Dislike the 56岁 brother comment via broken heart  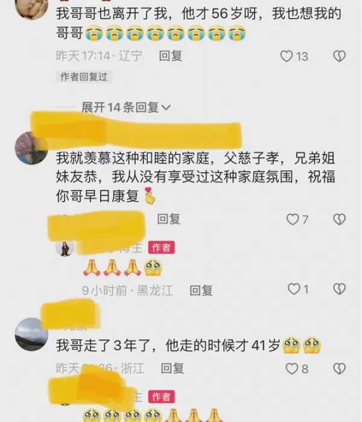click(339, 56)
